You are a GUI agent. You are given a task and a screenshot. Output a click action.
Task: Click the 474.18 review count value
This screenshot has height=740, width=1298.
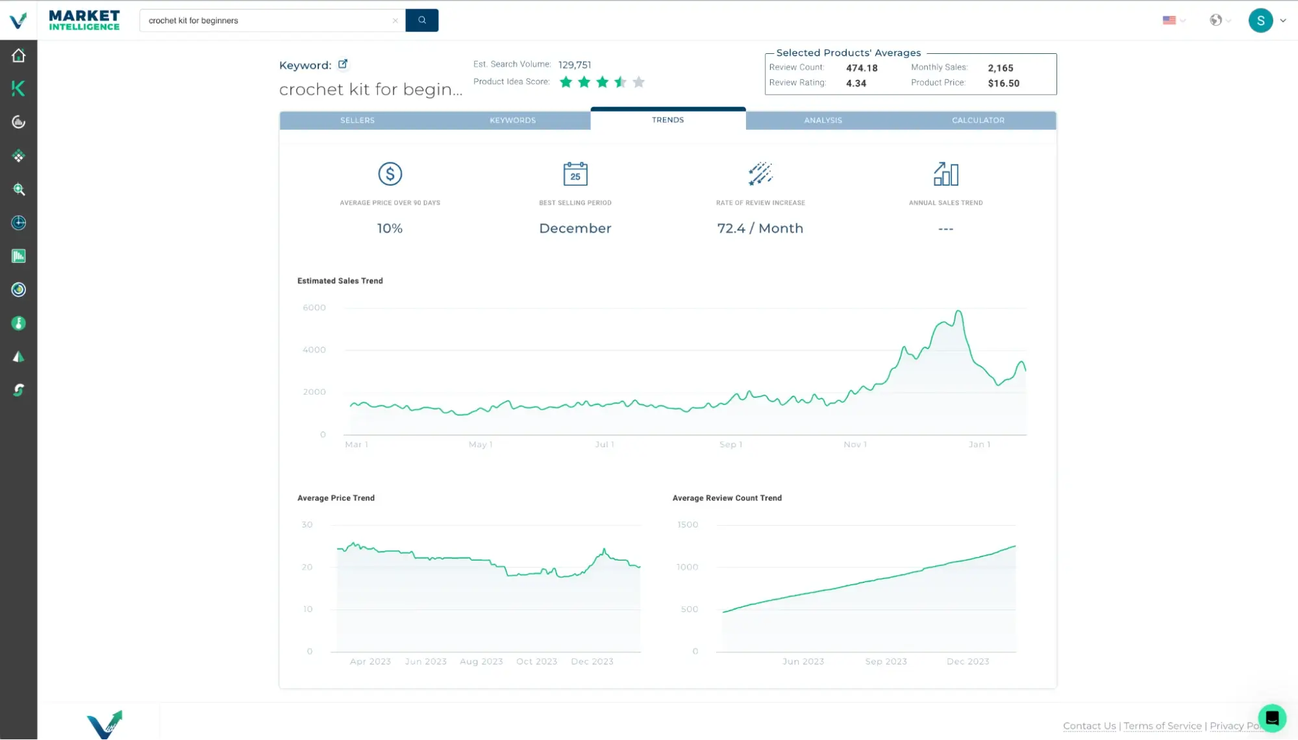coord(862,68)
